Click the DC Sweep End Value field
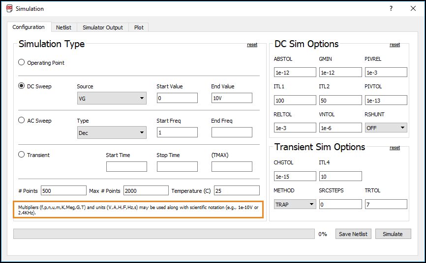The image size is (426, 263). 232,98
